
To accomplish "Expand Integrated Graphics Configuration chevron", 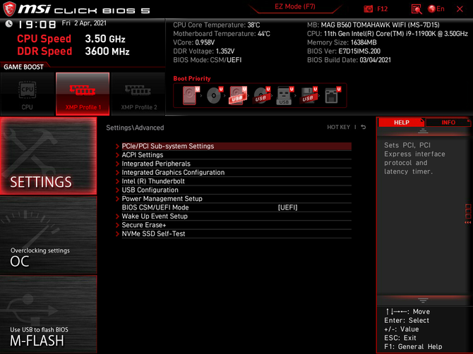I will [118, 172].
